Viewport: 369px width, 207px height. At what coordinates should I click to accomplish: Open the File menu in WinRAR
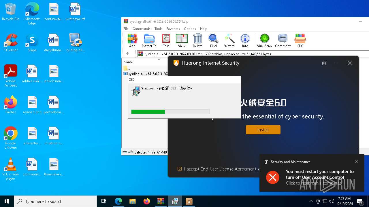tap(126, 29)
